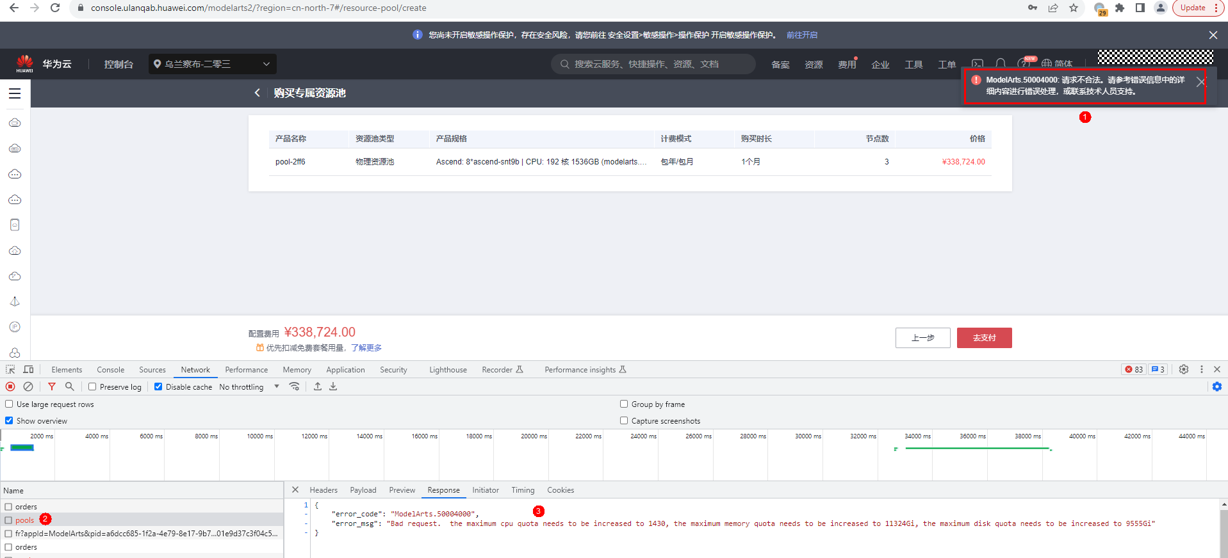Reload the page with the browser refresh icon

(x=55, y=8)
